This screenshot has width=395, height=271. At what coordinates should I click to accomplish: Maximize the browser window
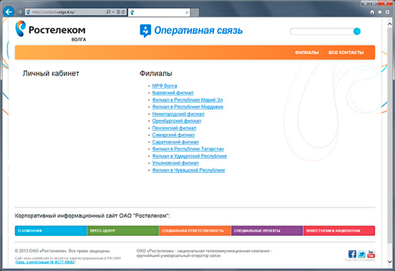tap(374, 3)
